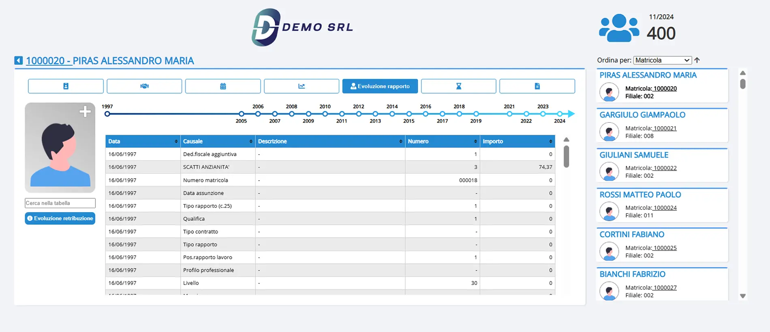This screenshot has width=770, height=332.
Task: Click the 74,37 importo cell
Action: (x=518, y=167)
